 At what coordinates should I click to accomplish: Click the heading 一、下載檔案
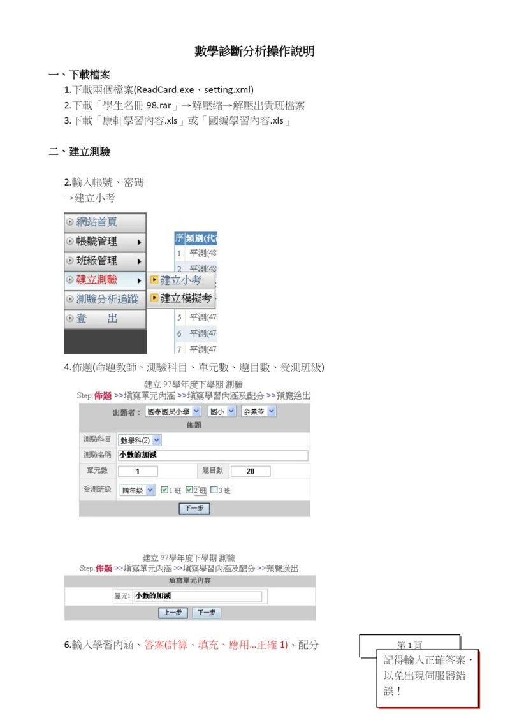[79, 75]
